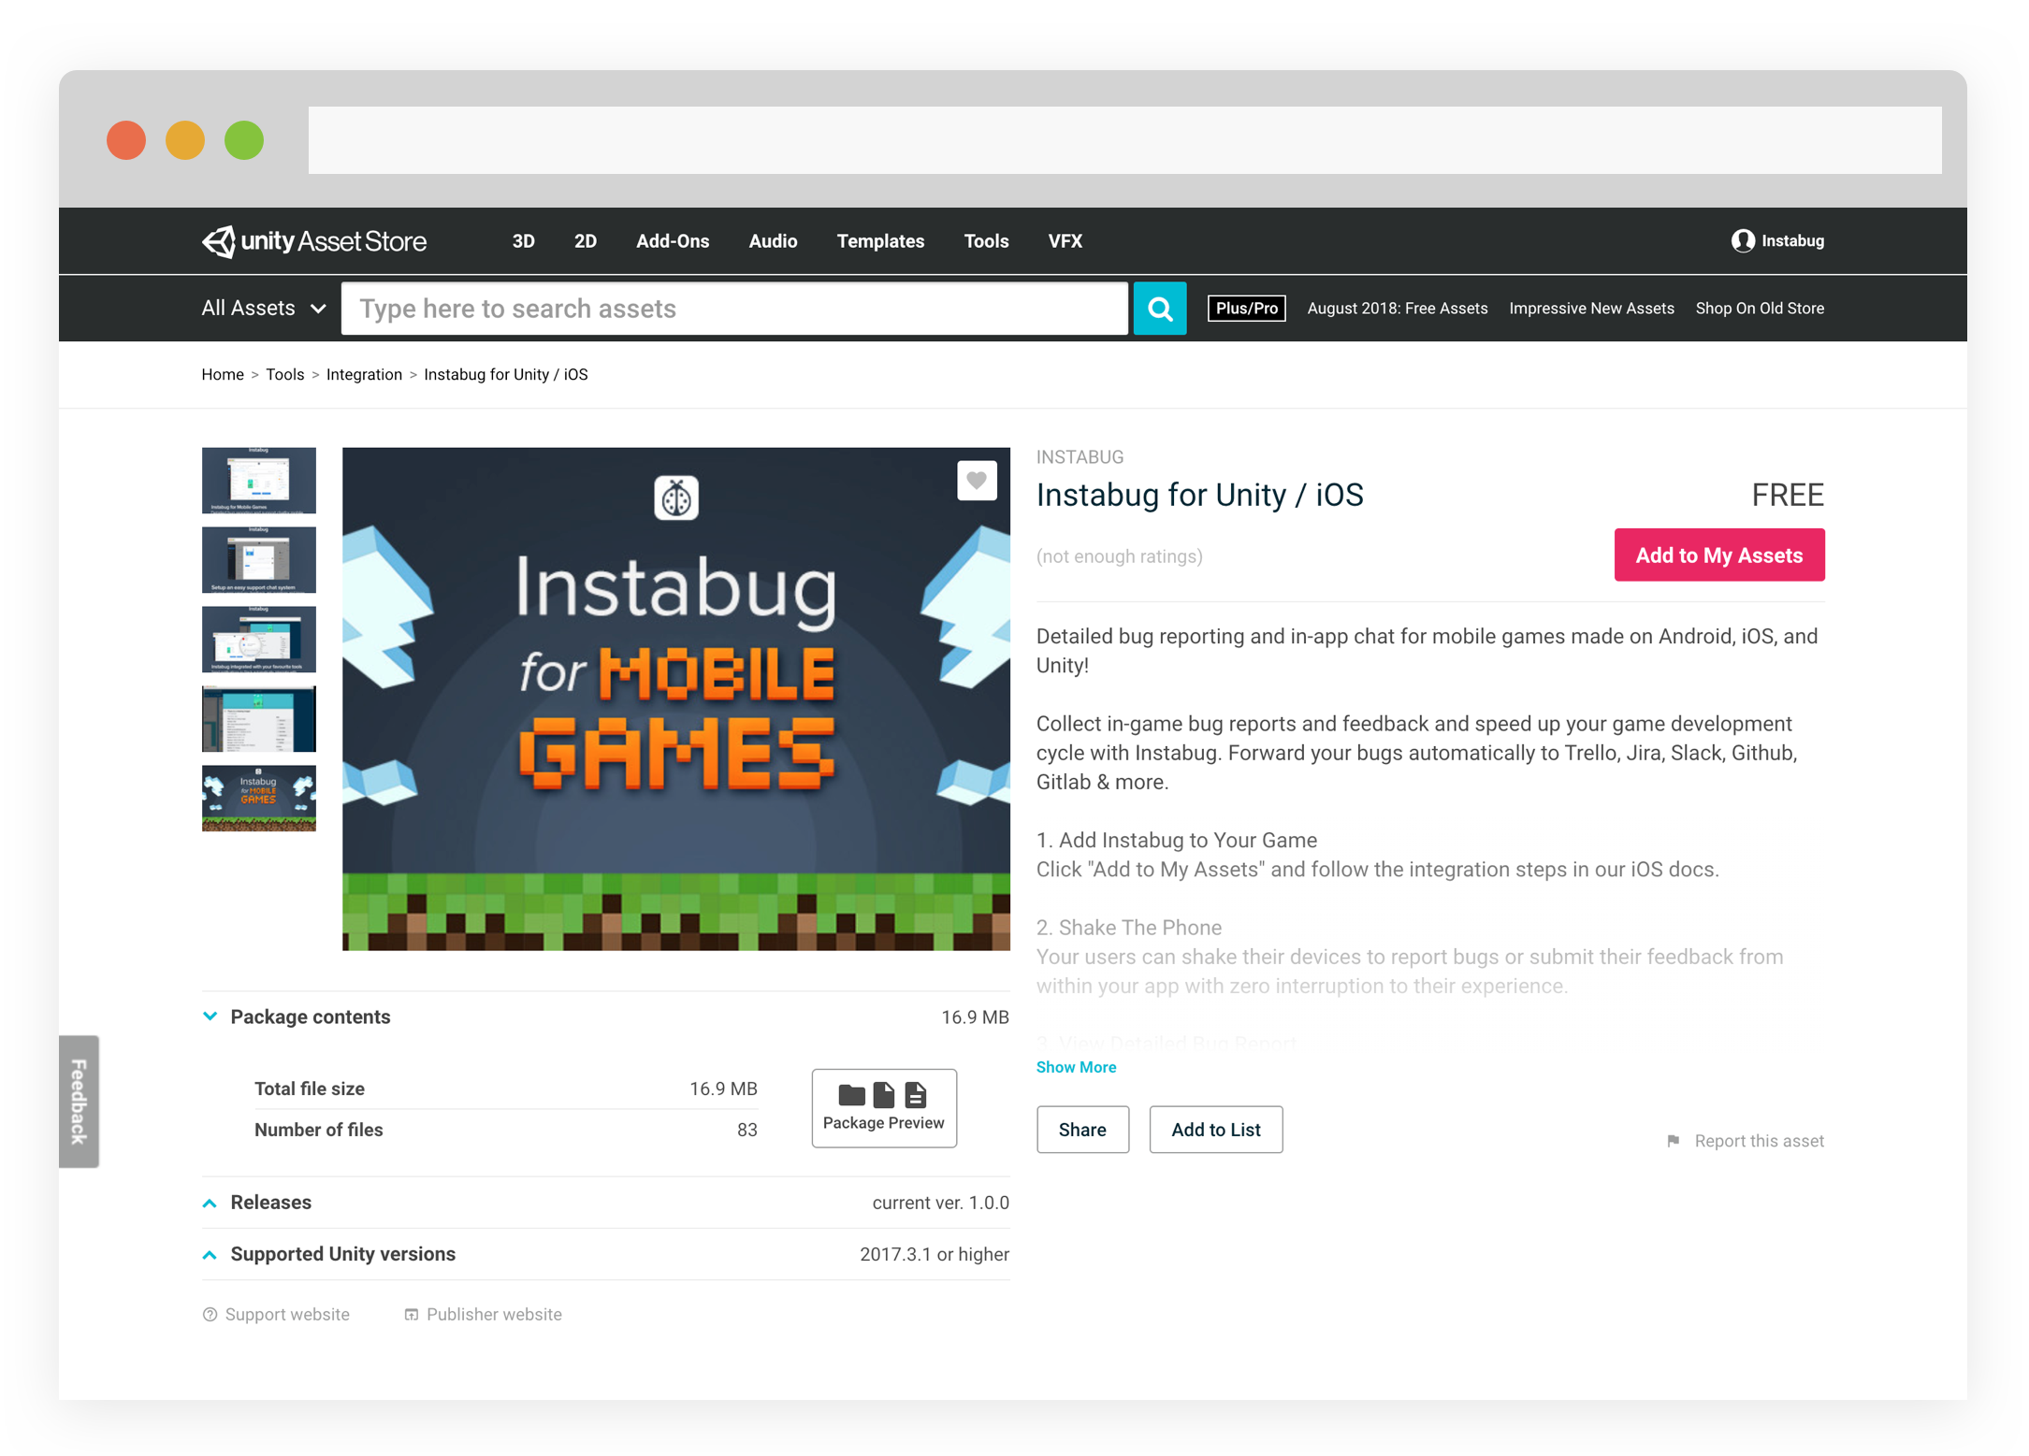Click the Unity Asset Store logo
The height and width of the screenshot is (1456, 2029).
coord(313,241)
